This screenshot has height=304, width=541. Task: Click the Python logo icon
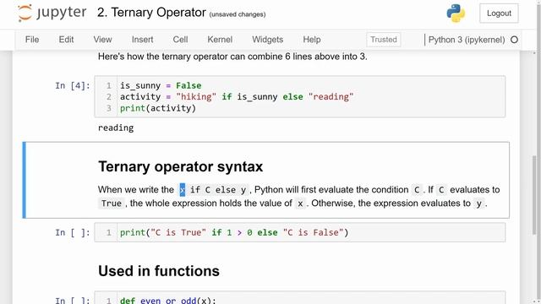pyautogui.click(x=456, y=14)
